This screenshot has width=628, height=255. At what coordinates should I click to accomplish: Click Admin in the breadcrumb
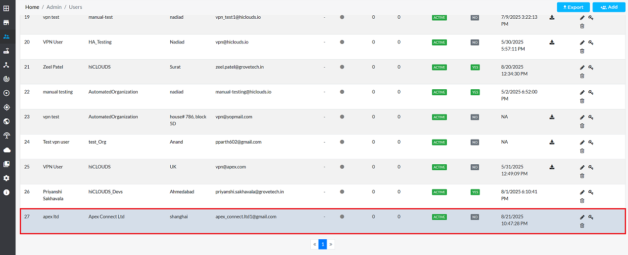(x=53, y=7)
